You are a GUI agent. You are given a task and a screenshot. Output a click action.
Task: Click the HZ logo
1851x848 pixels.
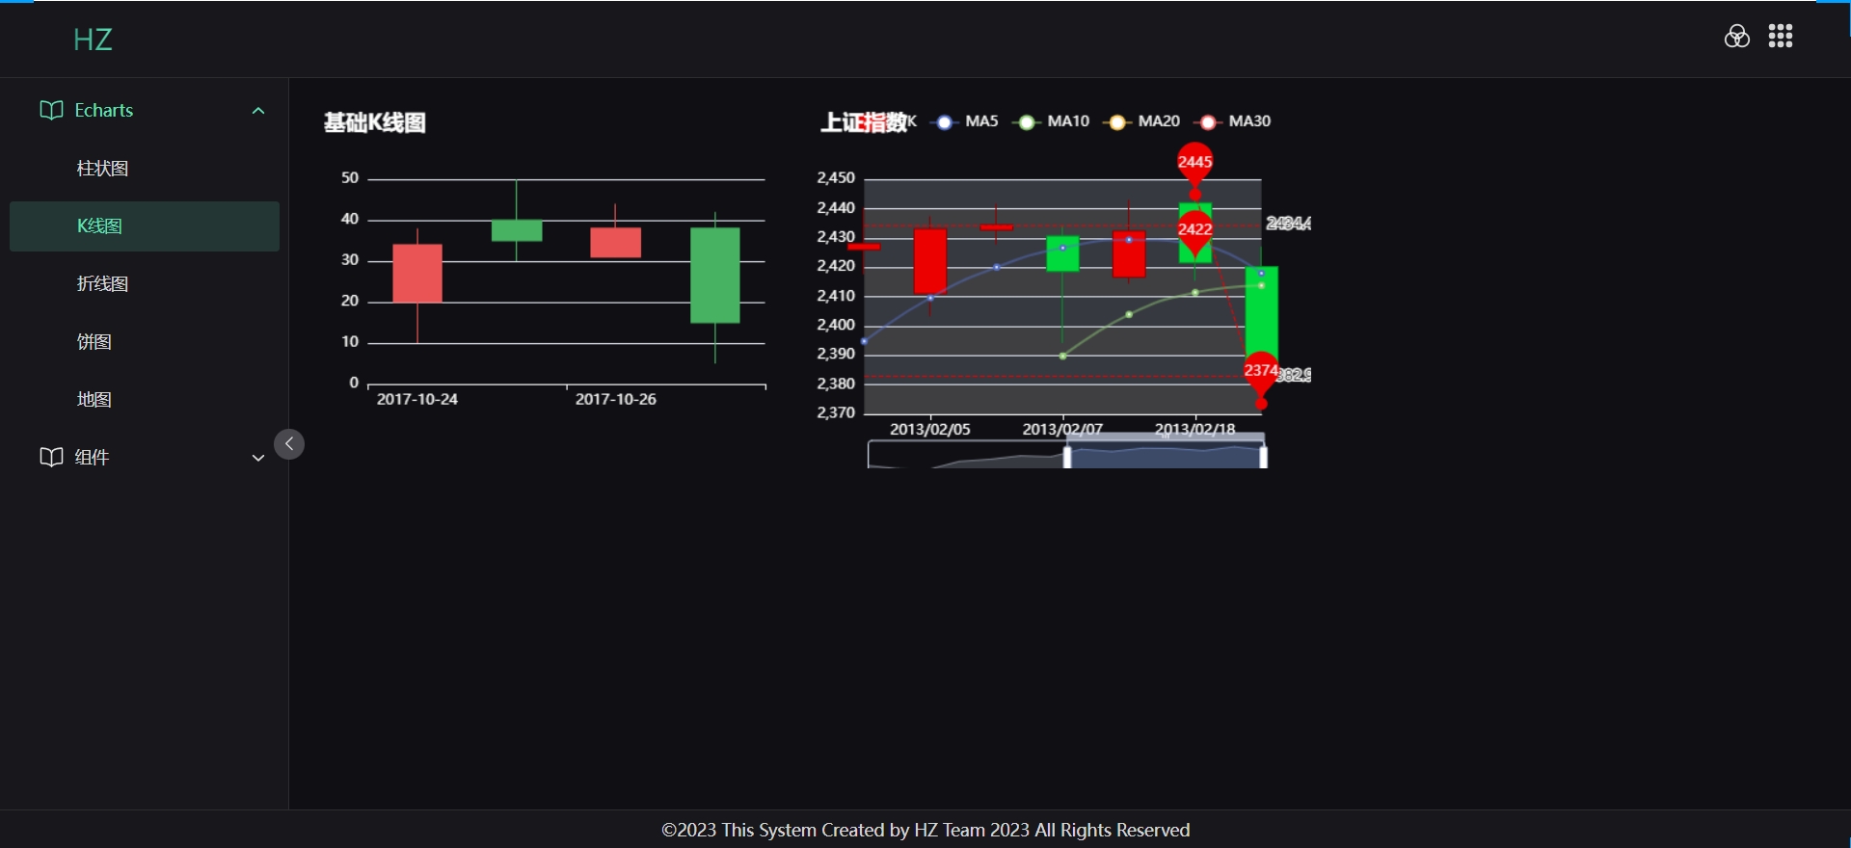pyautogui.click(x=93, y=40)
